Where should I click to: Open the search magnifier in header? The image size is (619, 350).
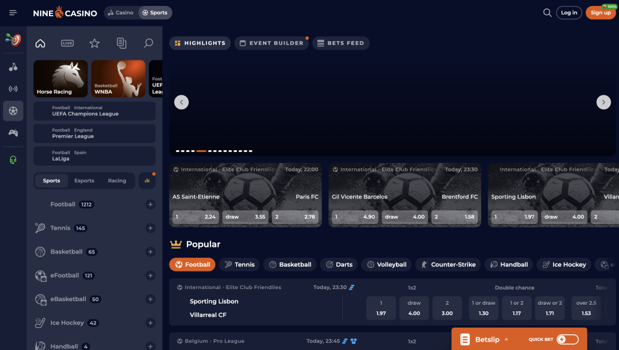(x=547, y=13)
